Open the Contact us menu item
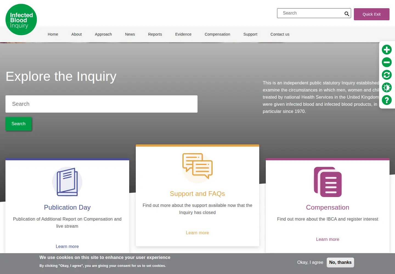The width and height of the screenshot is (395, 274). pyautogui.click(x=280, y=34)
